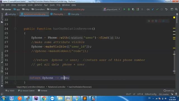Open the Tools menu
The height and width of the screenshot is (101, 179).
[52, 5]
